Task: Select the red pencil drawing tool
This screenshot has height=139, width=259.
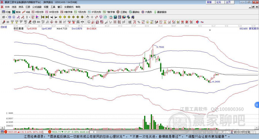Action: click(4, 22)
